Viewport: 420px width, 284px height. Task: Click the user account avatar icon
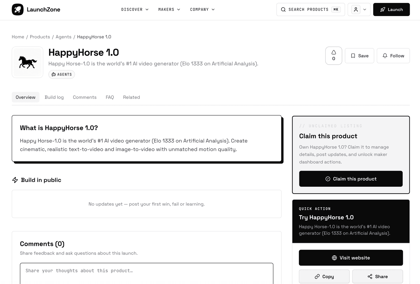(x=356, y=9)
